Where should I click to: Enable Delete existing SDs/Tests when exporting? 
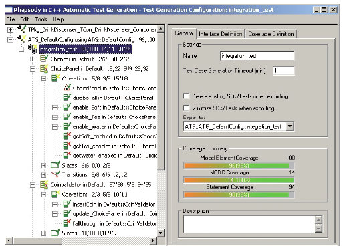coord(186,96)
